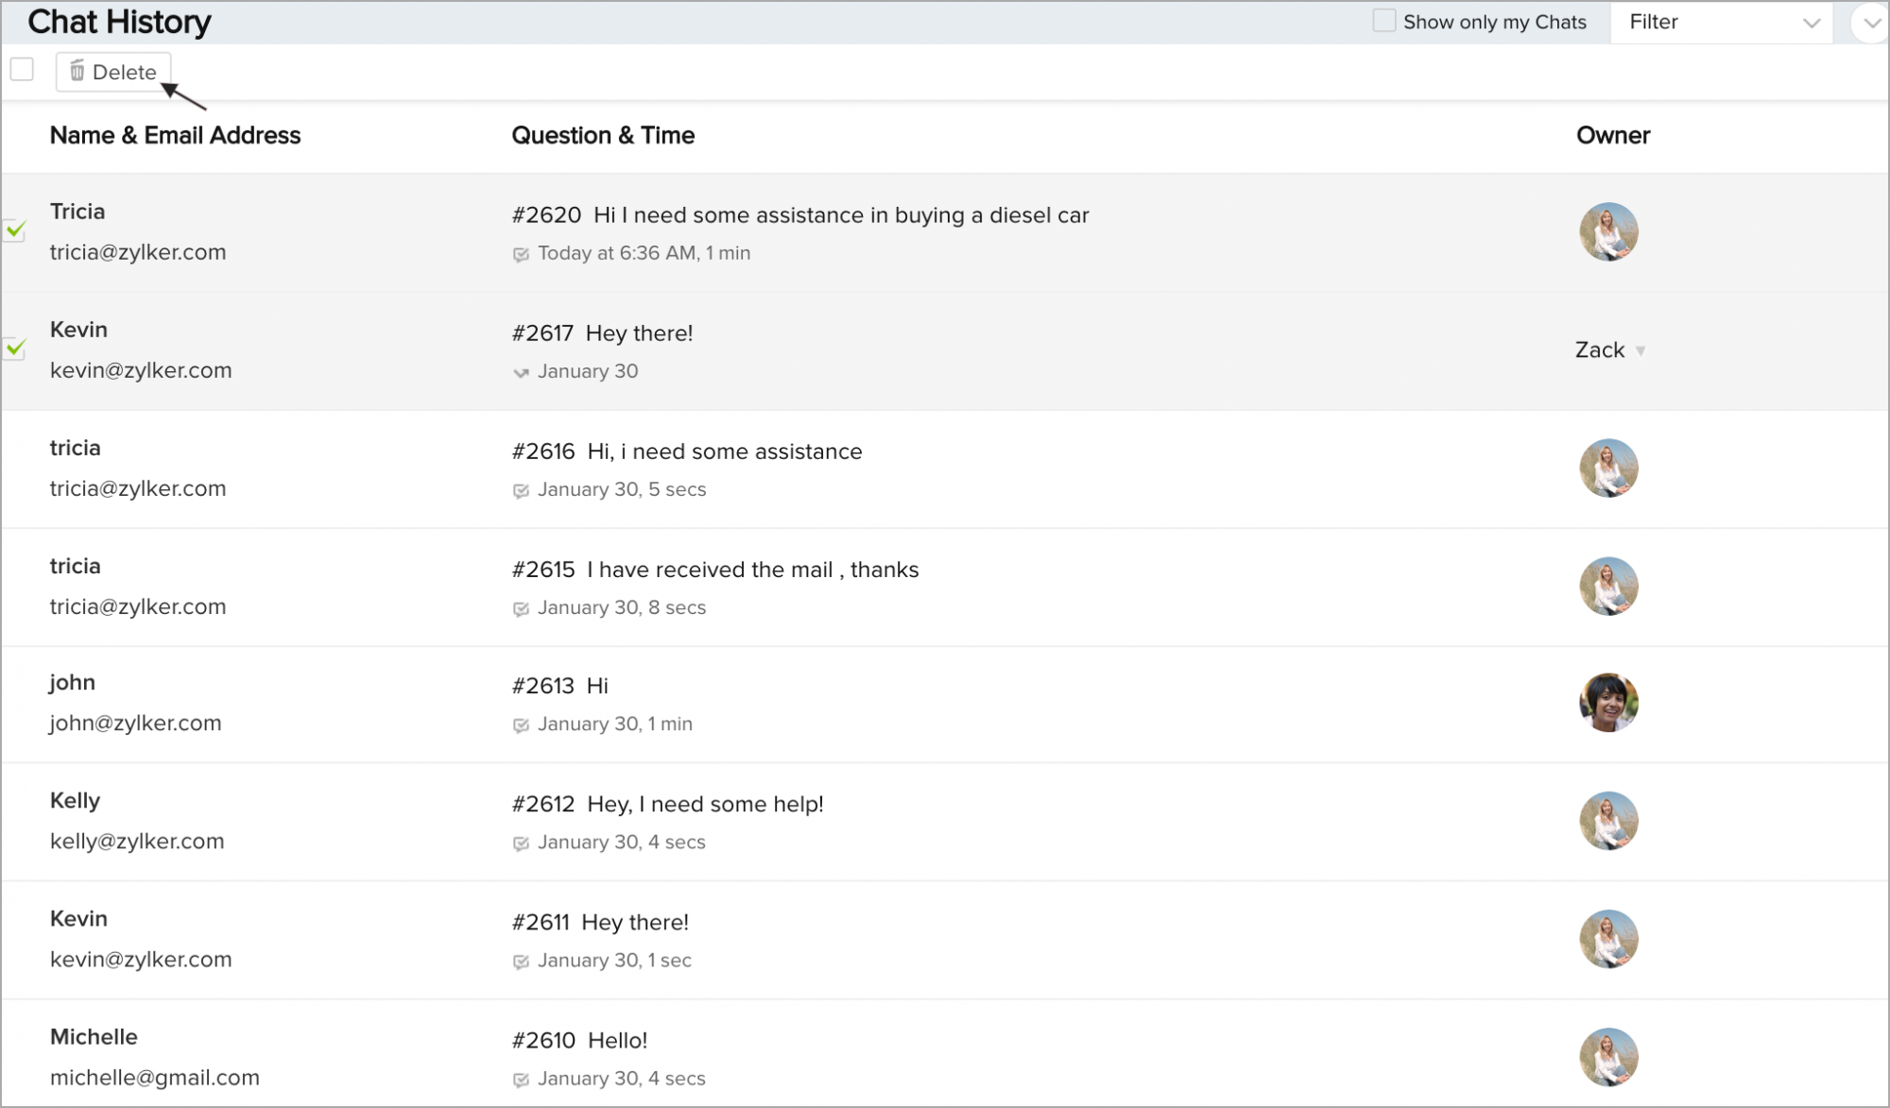The width and height of the screenshot is (1890, 1108).
Task: Expand the Zack owner dropdown
Action: pos(1641,350)
